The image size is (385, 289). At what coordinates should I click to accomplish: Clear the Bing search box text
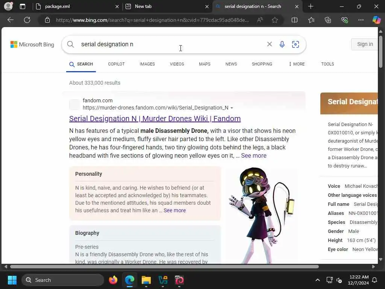click(269, 44)
